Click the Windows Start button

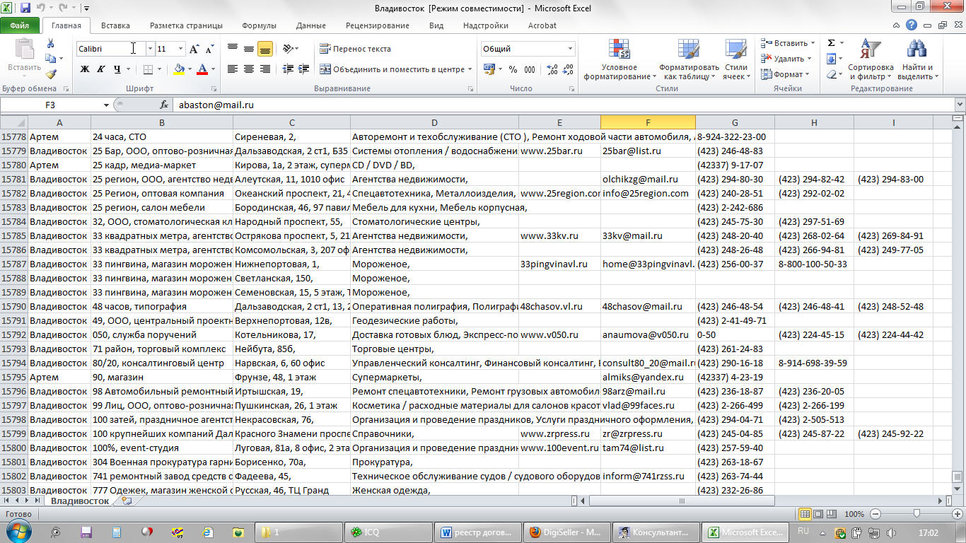tap(17, 532)
